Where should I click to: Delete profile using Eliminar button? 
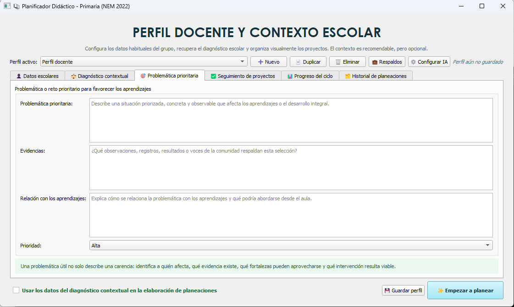point(348,61)
